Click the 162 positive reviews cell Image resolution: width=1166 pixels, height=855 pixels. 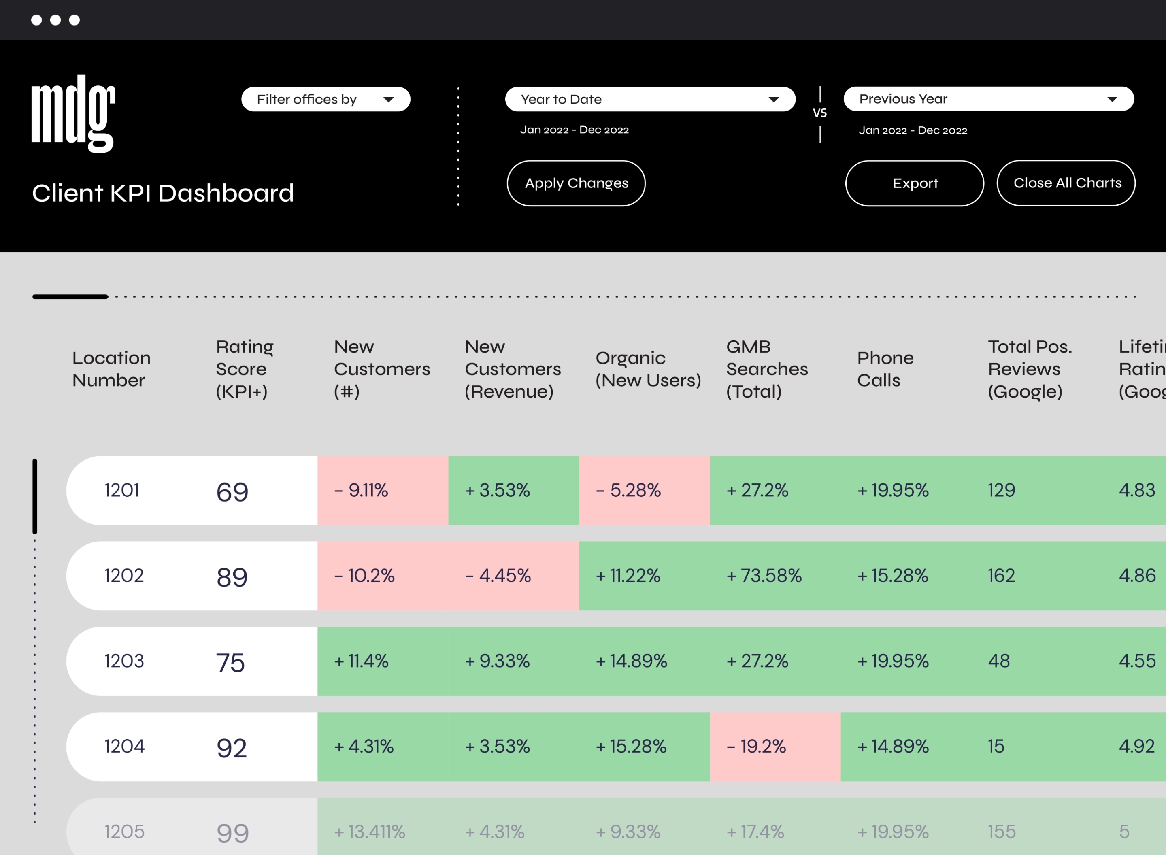click(x=1037, y=576)
